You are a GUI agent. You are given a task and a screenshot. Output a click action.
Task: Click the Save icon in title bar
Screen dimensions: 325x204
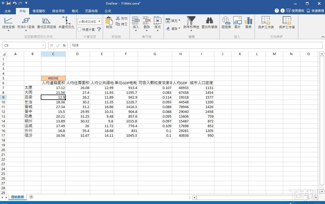click(x=9, y=3)
